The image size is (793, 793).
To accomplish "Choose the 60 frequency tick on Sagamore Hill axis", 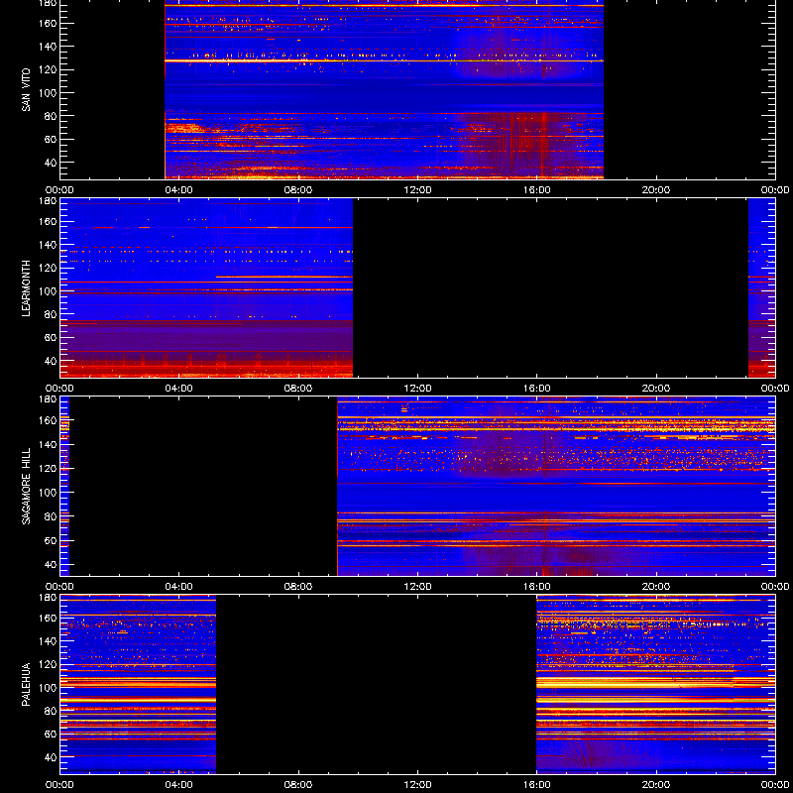I will pos(52,540).
